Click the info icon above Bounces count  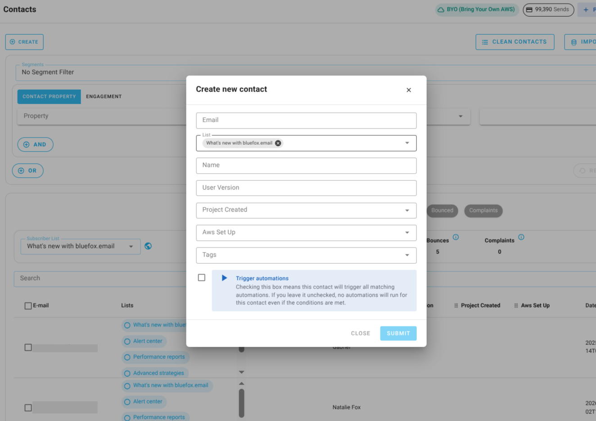click(x=456, y=237)
